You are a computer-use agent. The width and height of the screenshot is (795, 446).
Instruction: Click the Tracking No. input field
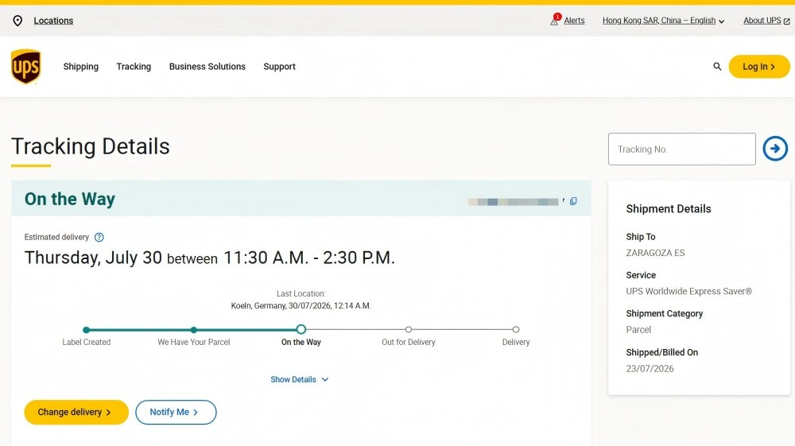[x=682, y=149]
